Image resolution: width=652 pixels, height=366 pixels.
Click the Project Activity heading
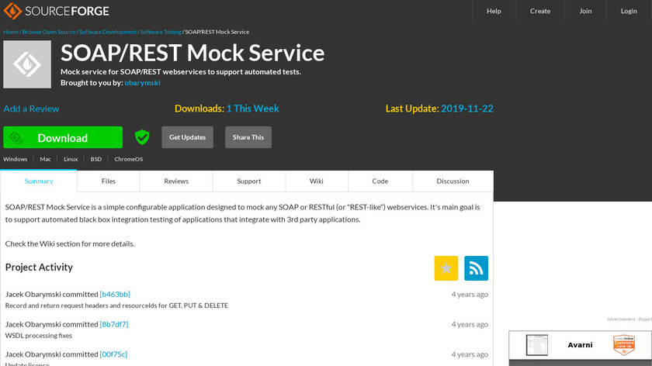pos(39,267)
